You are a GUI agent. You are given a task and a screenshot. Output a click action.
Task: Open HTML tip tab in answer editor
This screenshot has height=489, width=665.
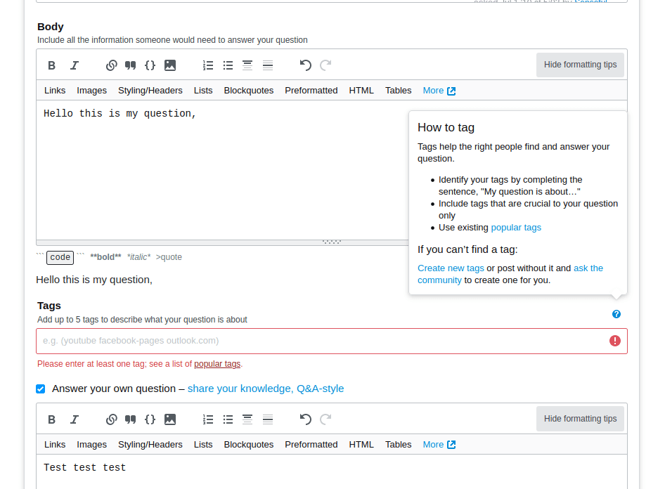pos(361,445)
